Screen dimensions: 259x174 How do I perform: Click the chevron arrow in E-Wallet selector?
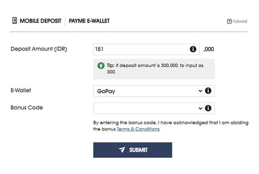click(200, 91)
